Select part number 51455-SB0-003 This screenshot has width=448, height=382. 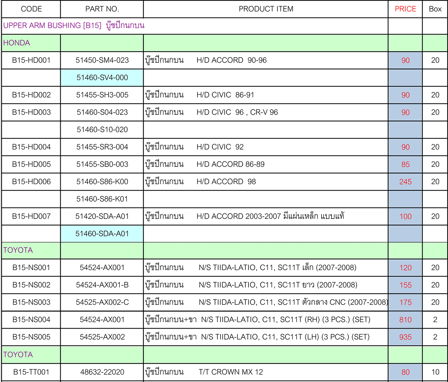[102, 164]
